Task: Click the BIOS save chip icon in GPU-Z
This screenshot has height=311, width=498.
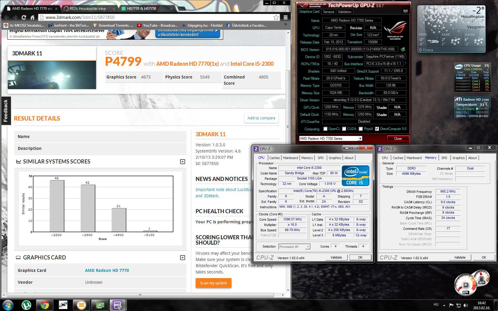Action: click(403, 49)
